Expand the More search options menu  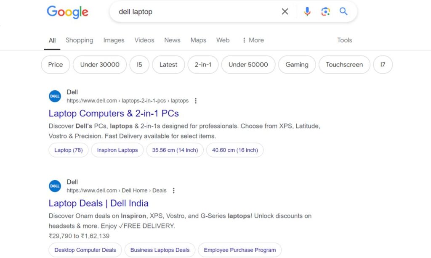point(253,40)
